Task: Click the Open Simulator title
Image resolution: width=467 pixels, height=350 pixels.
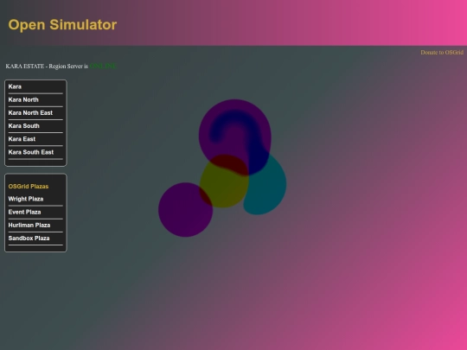Action: pyautogui.click(x=62, y=25)
